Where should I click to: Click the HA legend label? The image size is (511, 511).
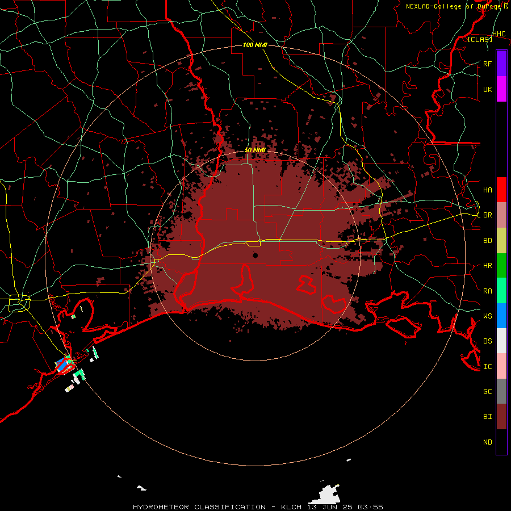click(x=487, y=190)
